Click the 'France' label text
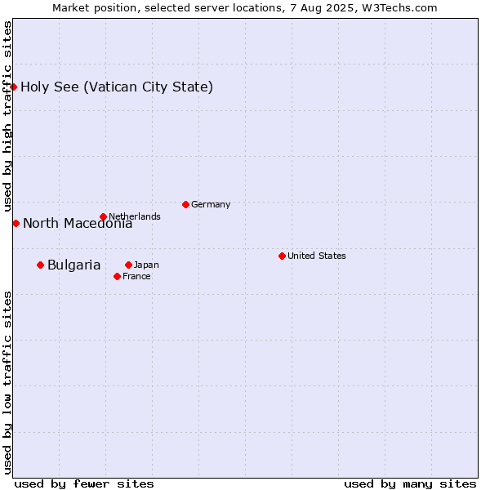 point(136,276)
